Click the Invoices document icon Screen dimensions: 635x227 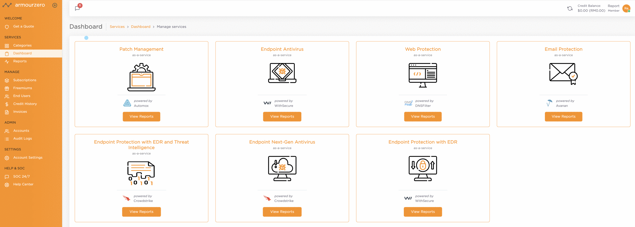[x=7, y=112]
